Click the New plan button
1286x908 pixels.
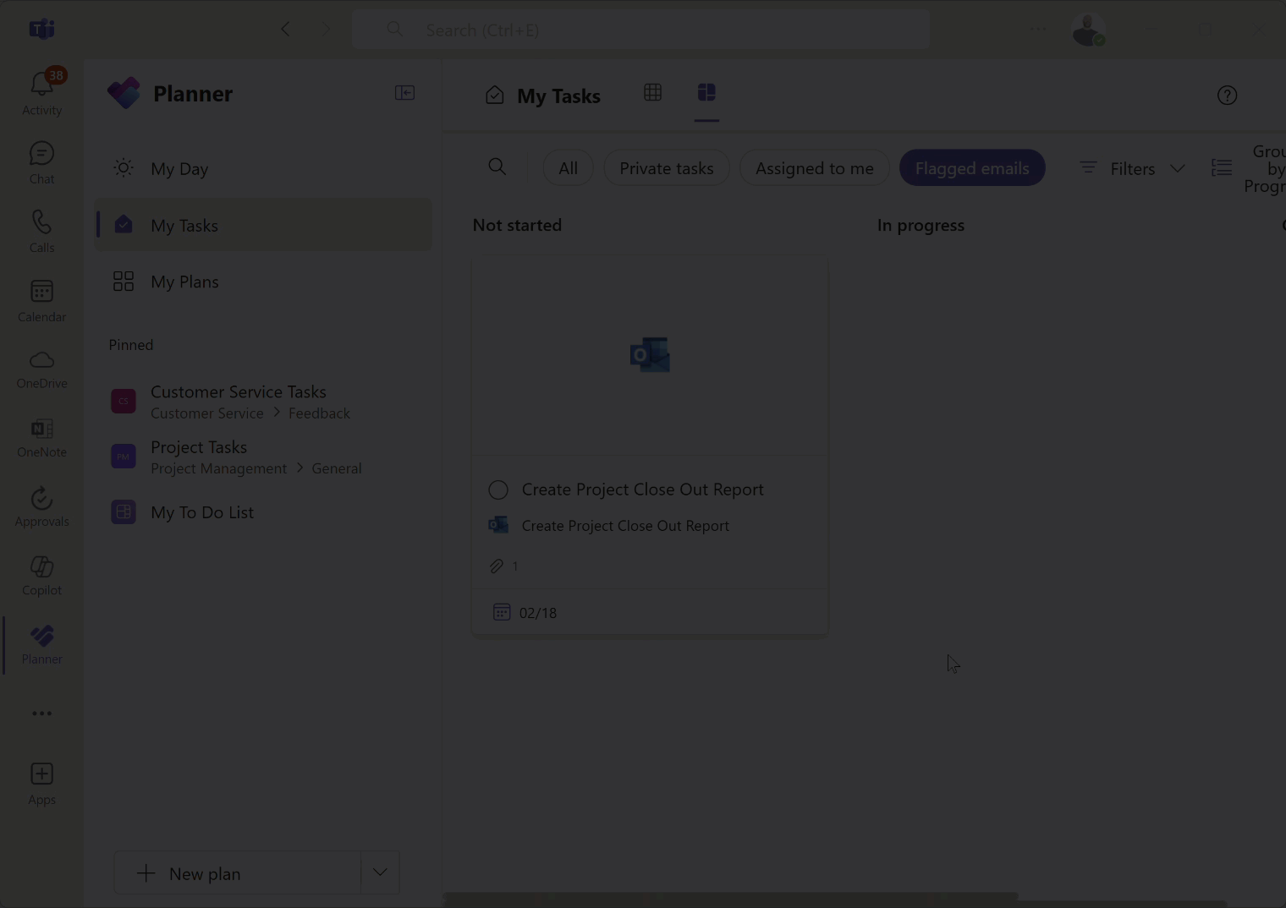[238, 872]
